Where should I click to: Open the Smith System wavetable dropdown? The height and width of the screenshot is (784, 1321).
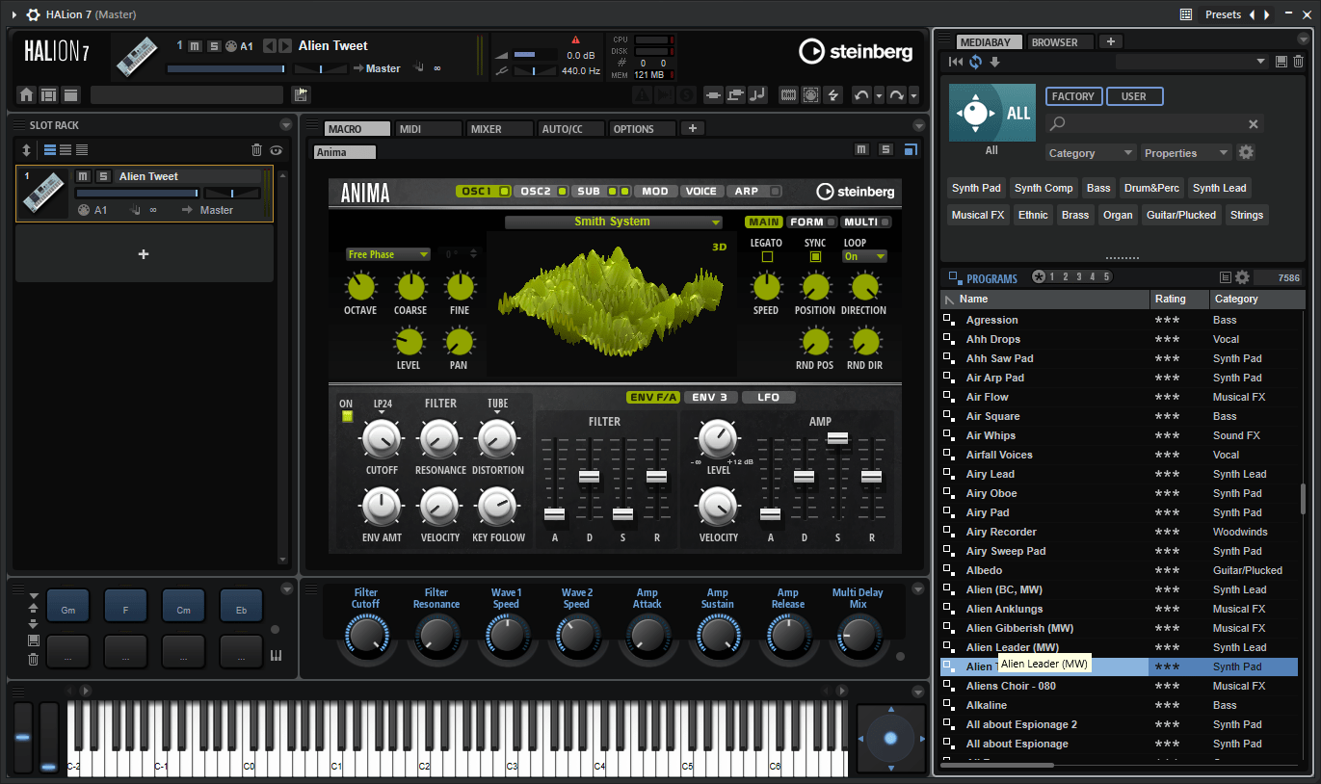click(x=614, y=222)
